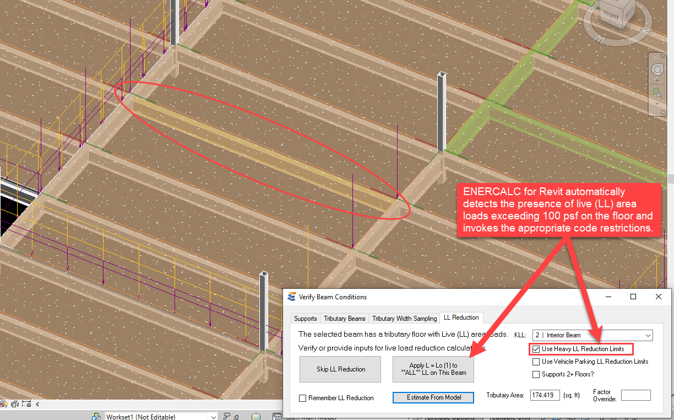Minimize the Verify Beam Conditions dialog
This screenshot has height=420, width=674.
click(x=608, y=297)
